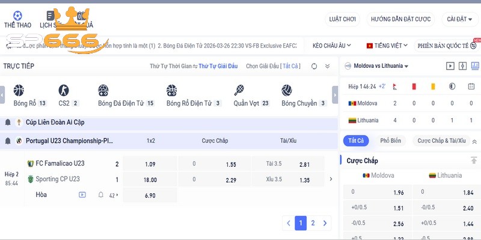The width and height of the screenshot is (481, 240).
Task: Click the 1.09 odds for FC Famalicao U23
Action: tap(150, 164)
